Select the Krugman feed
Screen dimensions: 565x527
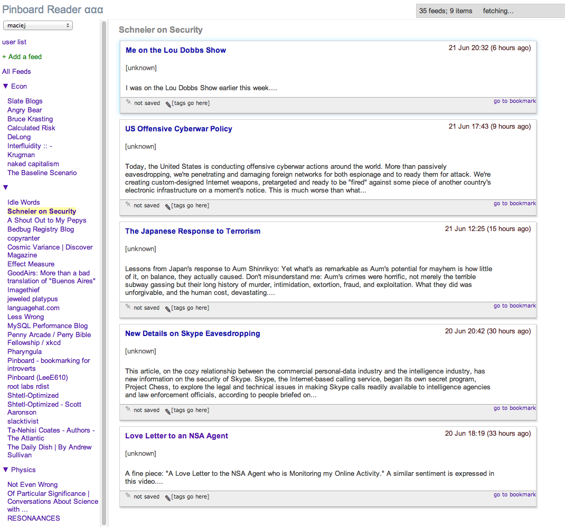21,155
